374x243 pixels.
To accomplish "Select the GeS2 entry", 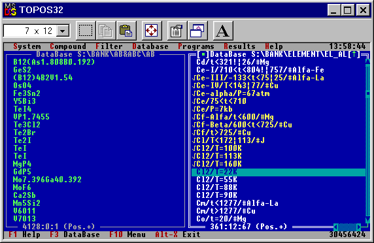I will (22, 70).
